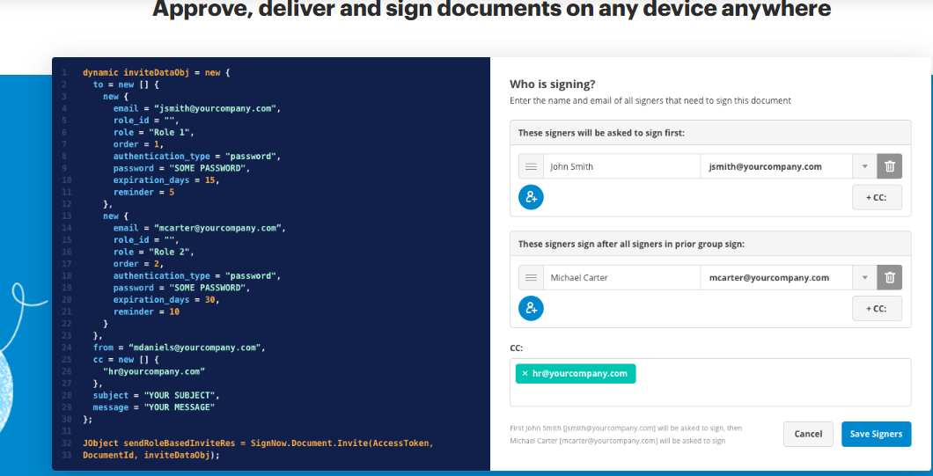Edit the John Smith name field
Image resolution: width=933 pixels, height=476 pixels.
click(x=621, y=166)
